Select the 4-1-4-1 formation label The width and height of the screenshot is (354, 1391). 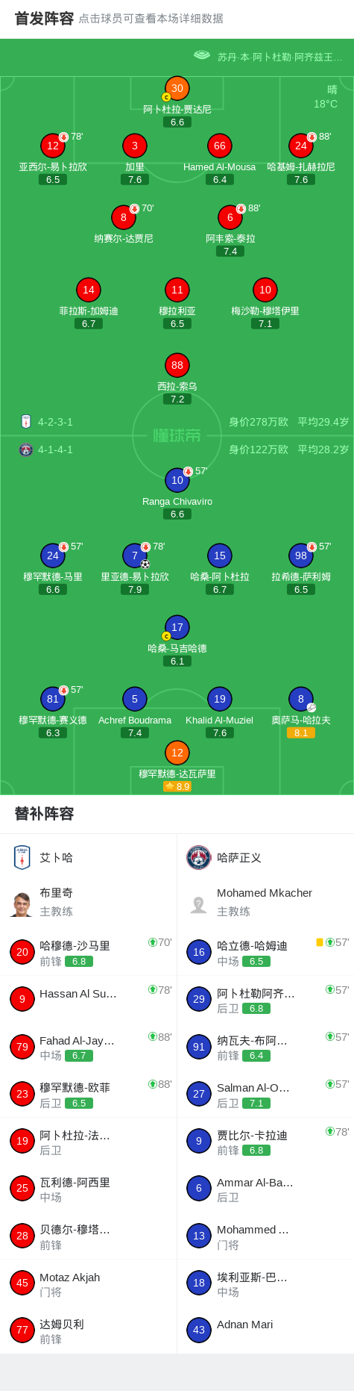55,449
